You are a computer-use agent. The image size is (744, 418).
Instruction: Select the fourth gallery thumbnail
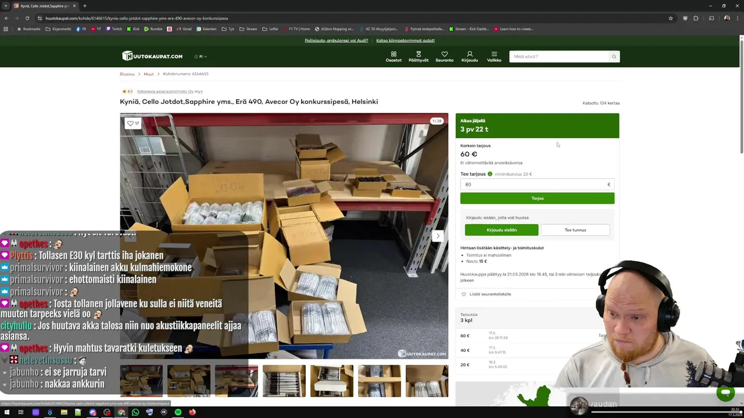point(284,381)
